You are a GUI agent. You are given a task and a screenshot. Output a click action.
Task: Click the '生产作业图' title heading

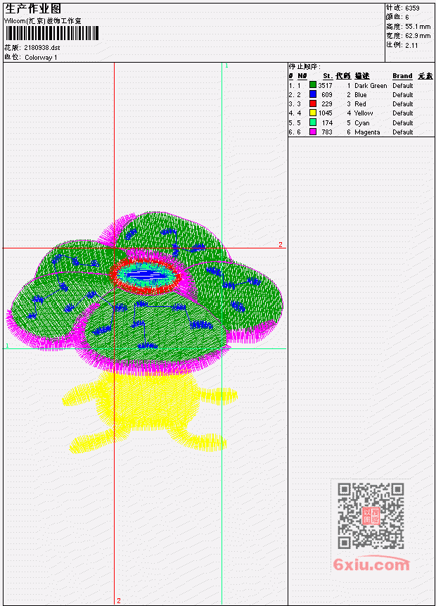point(33,9)
